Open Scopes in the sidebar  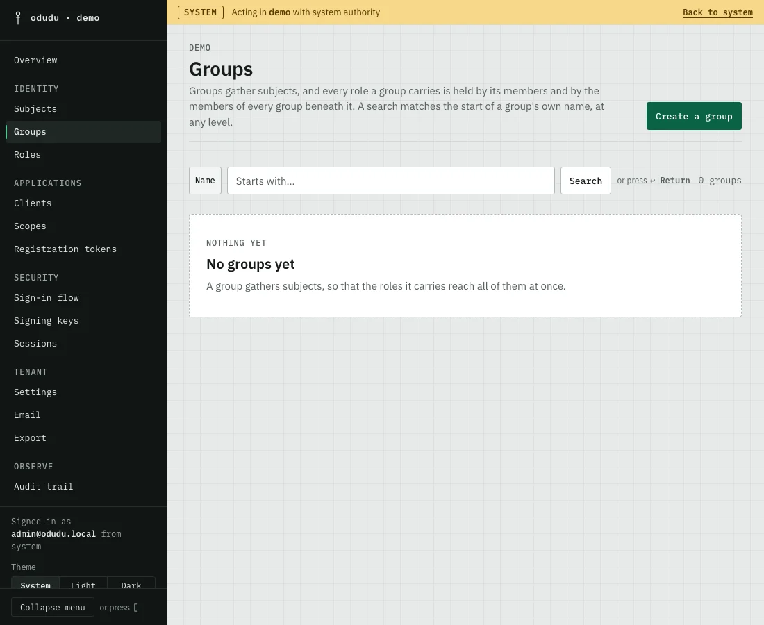pos(83,226)
